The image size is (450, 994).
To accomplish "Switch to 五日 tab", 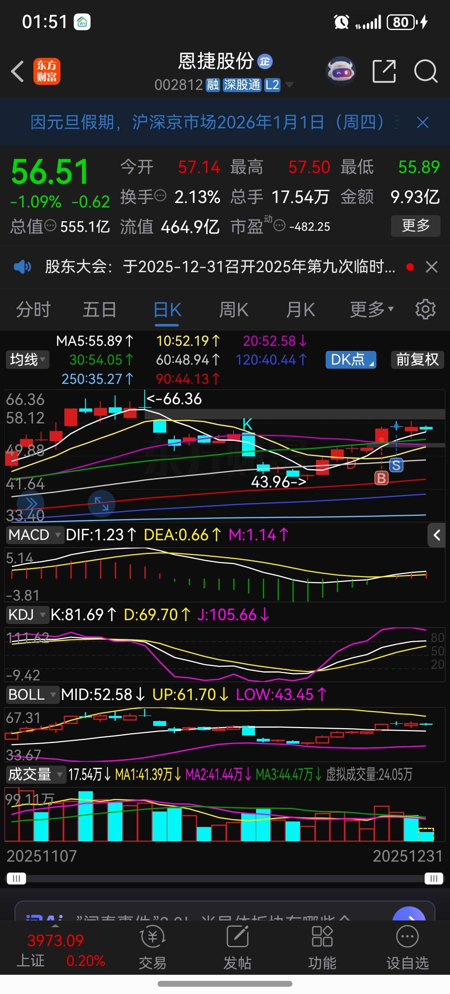I will (99, 310).
